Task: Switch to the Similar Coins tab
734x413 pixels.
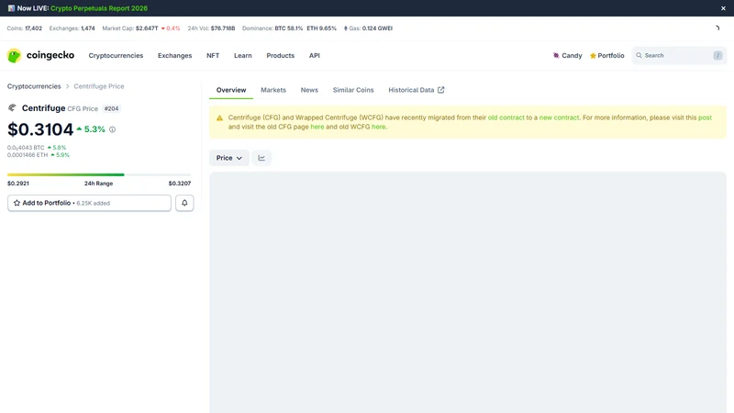Action: pyautogui.click(x=353, y=90)
